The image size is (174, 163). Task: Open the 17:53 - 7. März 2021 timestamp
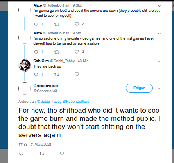(35, 145)
